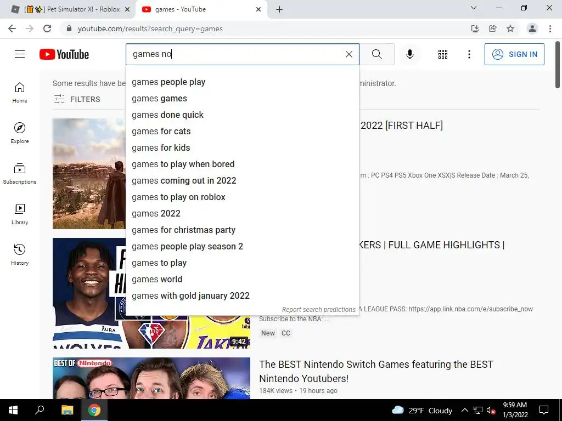This screenshot has height=421, width=562.
Task: Click the page vertical scrollbar
Action: 558,65
